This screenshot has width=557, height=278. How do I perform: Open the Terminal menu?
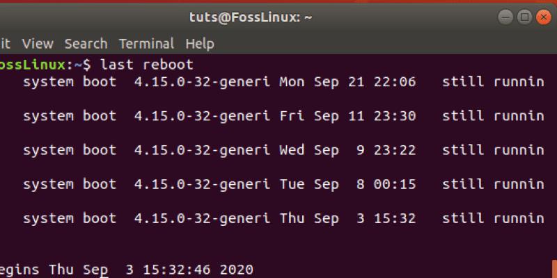point(146,44)
